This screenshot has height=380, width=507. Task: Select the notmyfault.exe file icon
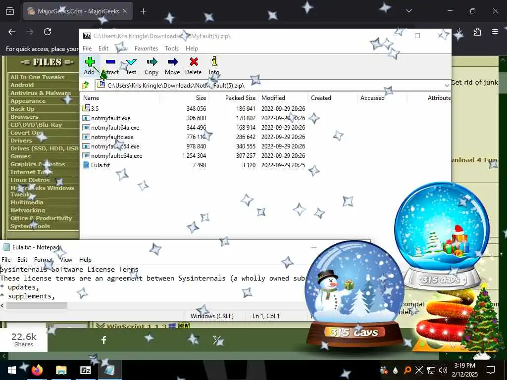pyautogui.click(x=86, y=118)
